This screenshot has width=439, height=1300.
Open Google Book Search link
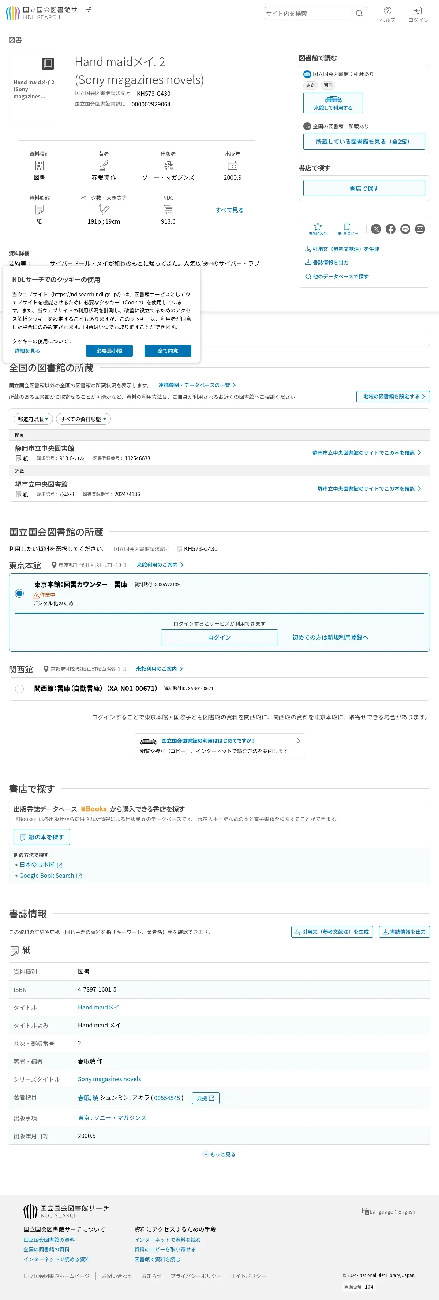pyautogui.click(x=50, y=876)
